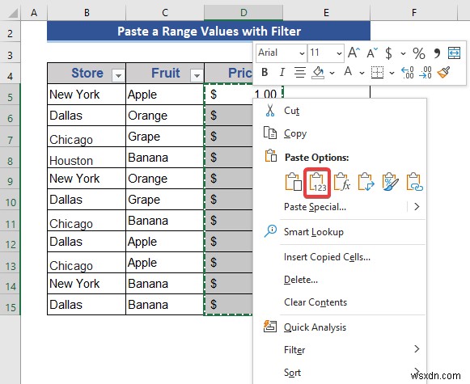This screenshot has width=470, height=384.
Task: Click Paste Special in context menu
Action: coord(315,207)
